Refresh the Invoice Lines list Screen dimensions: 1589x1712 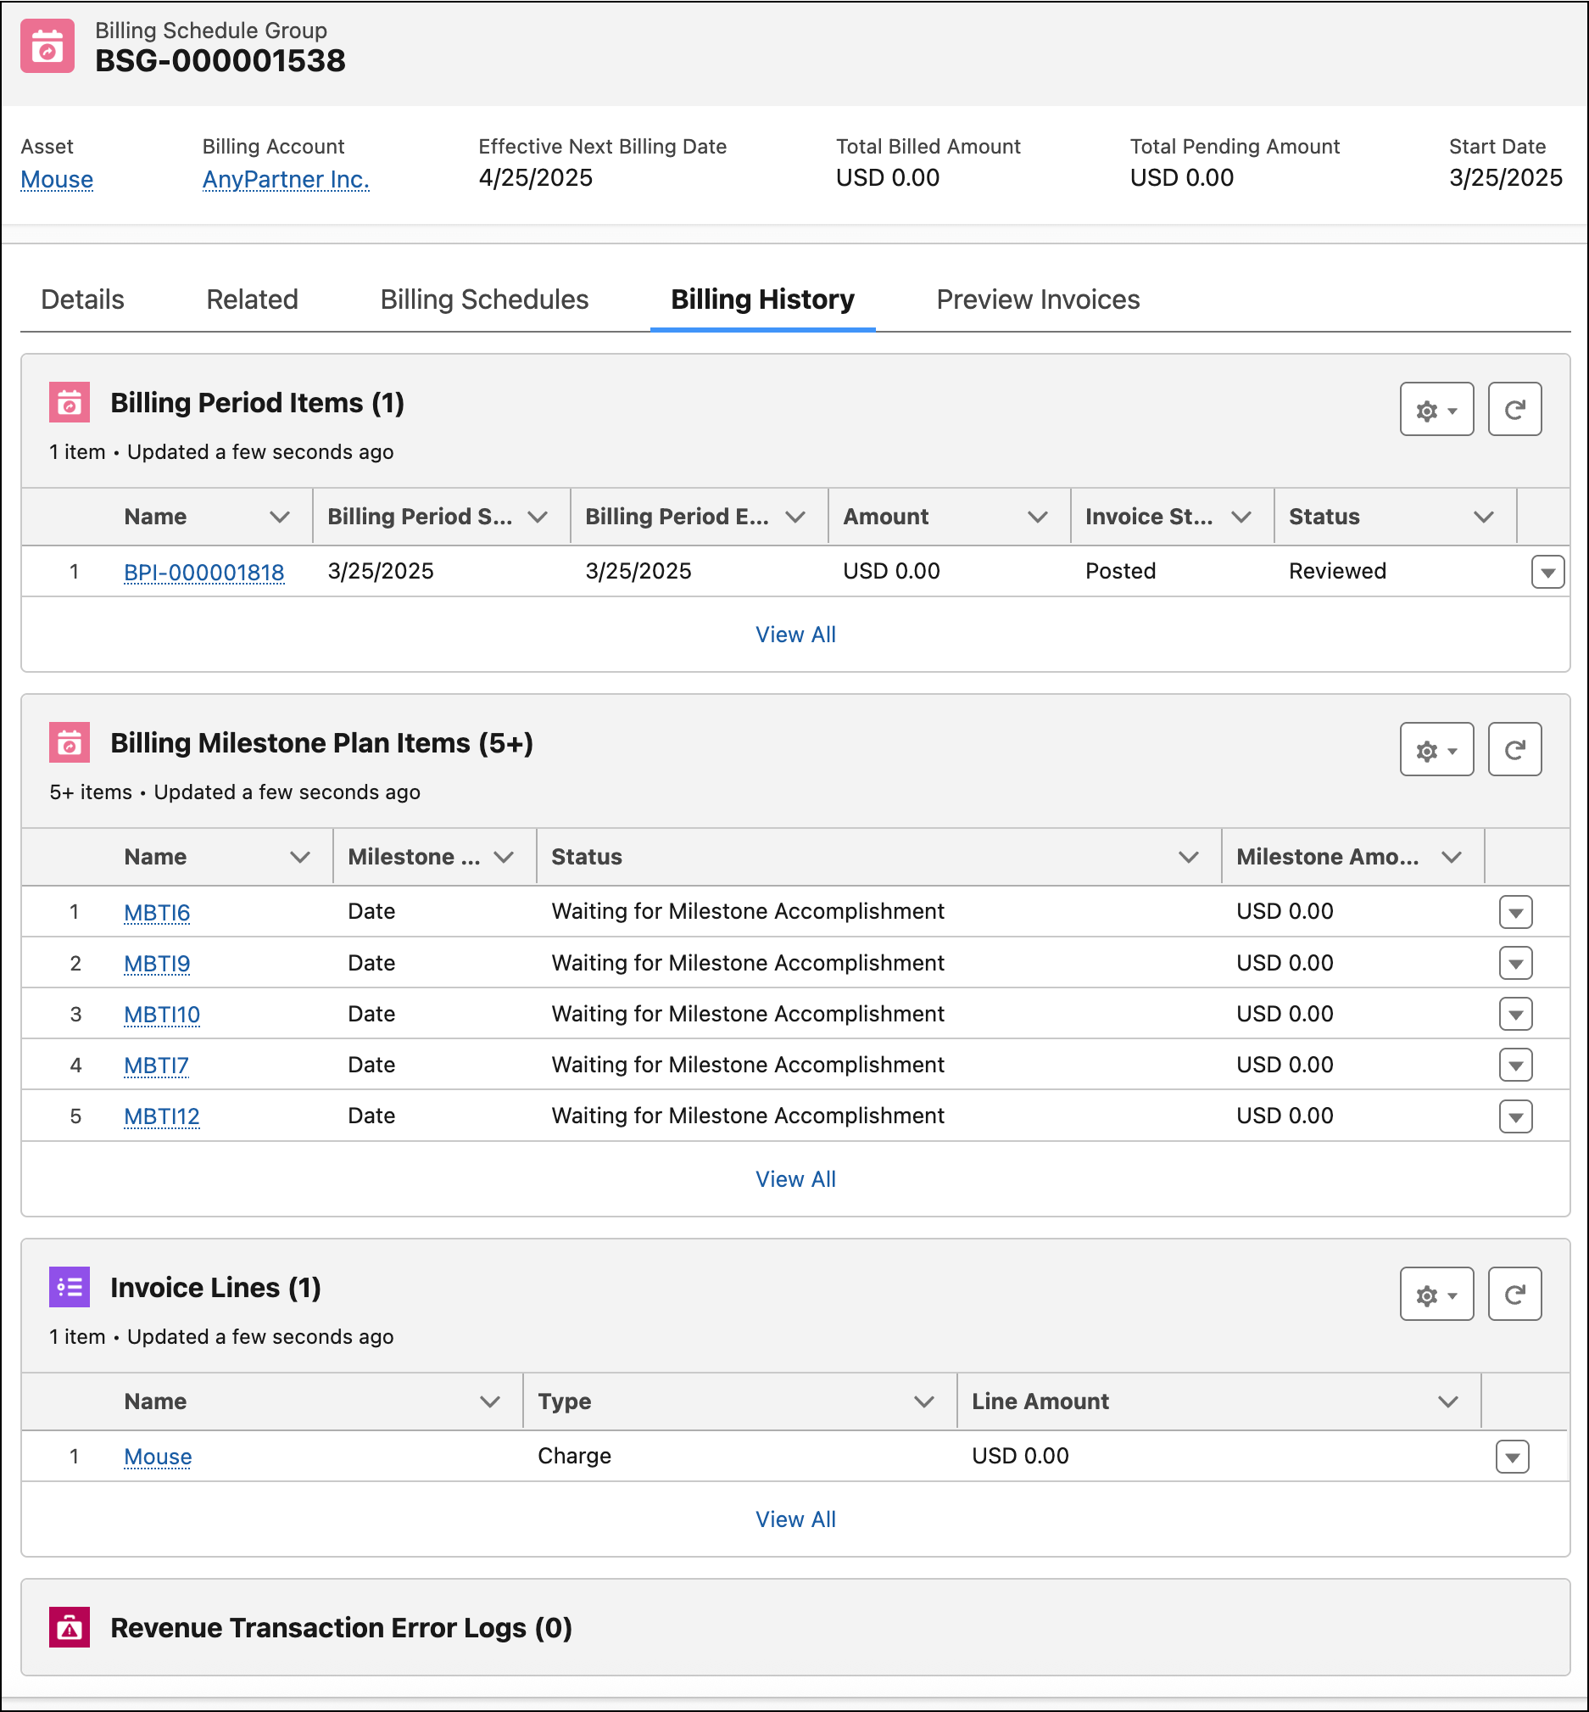[x=1514, y=1294]
